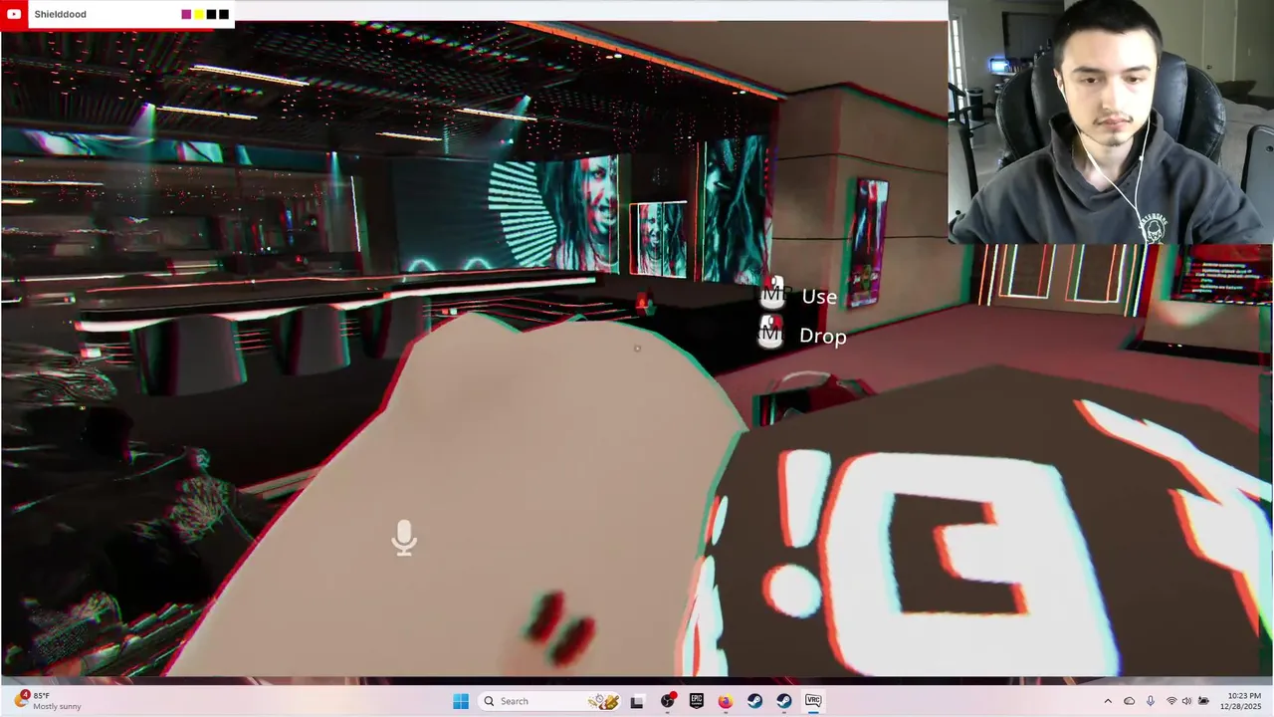The height and width of the screenshot is (717, 1274).
Task: Open the Windows Start menu
Action: 461,701
